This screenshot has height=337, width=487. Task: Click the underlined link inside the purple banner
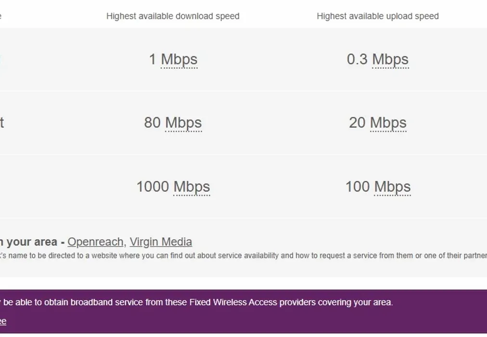(3, 320)
